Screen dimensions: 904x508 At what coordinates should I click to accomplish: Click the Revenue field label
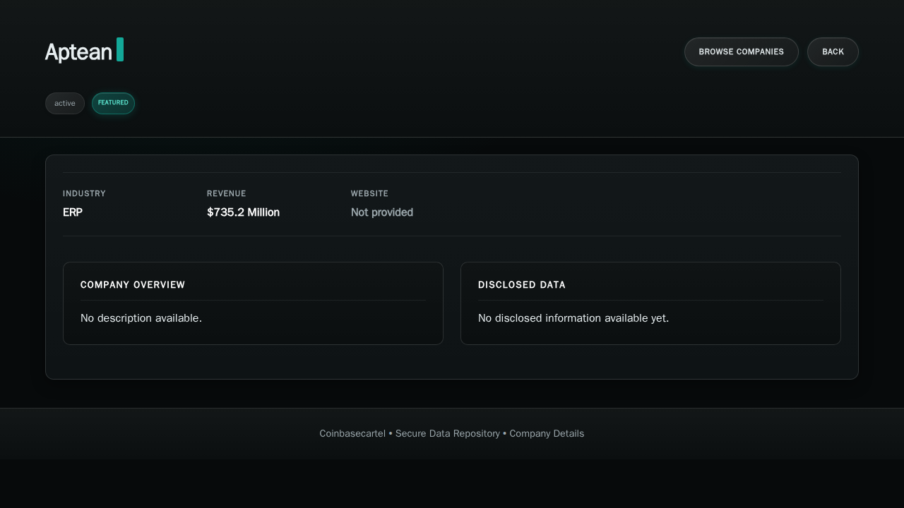[226, 193]
